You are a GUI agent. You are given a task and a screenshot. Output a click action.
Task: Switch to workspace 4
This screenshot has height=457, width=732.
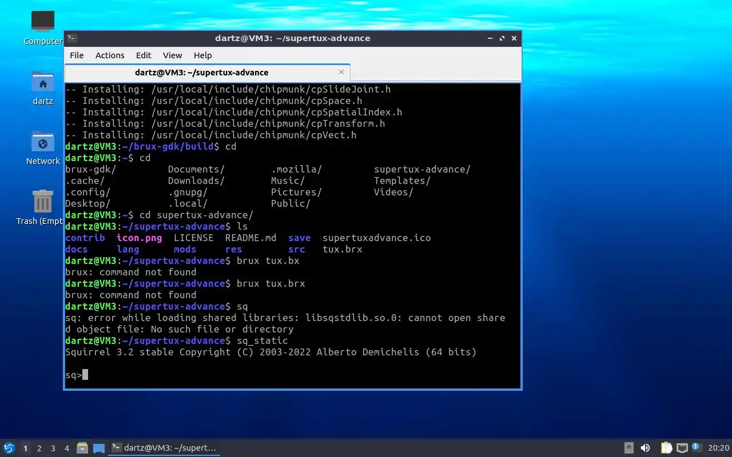pos(66,448)
